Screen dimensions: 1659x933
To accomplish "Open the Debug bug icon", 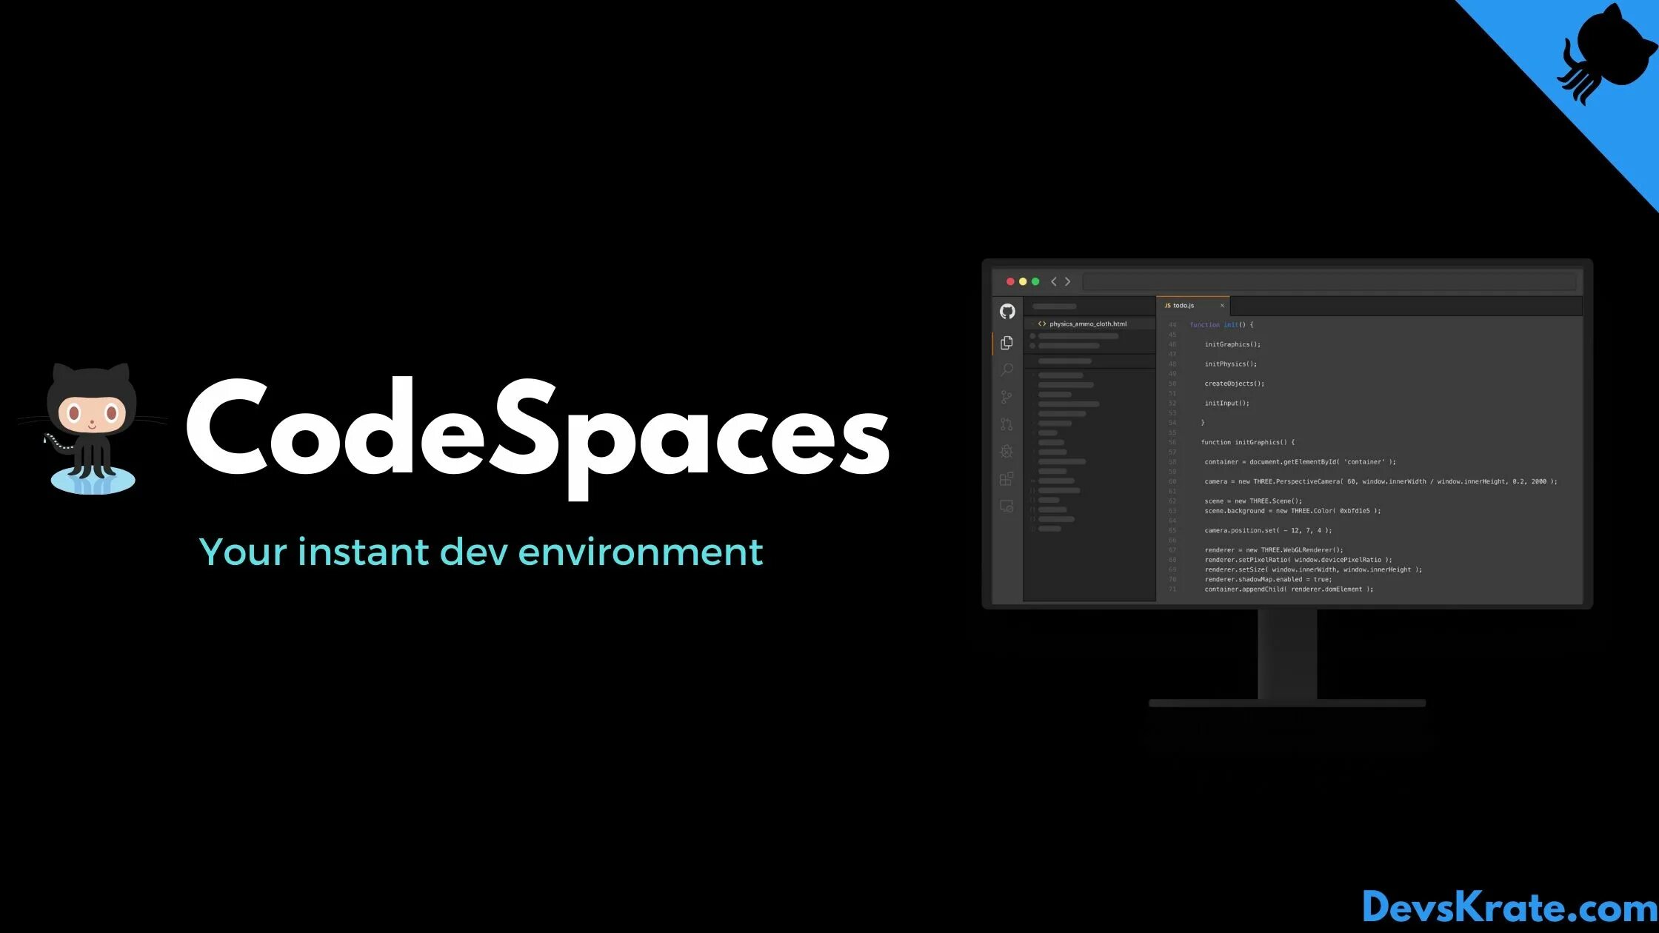I will click(x=1007, y=452).
